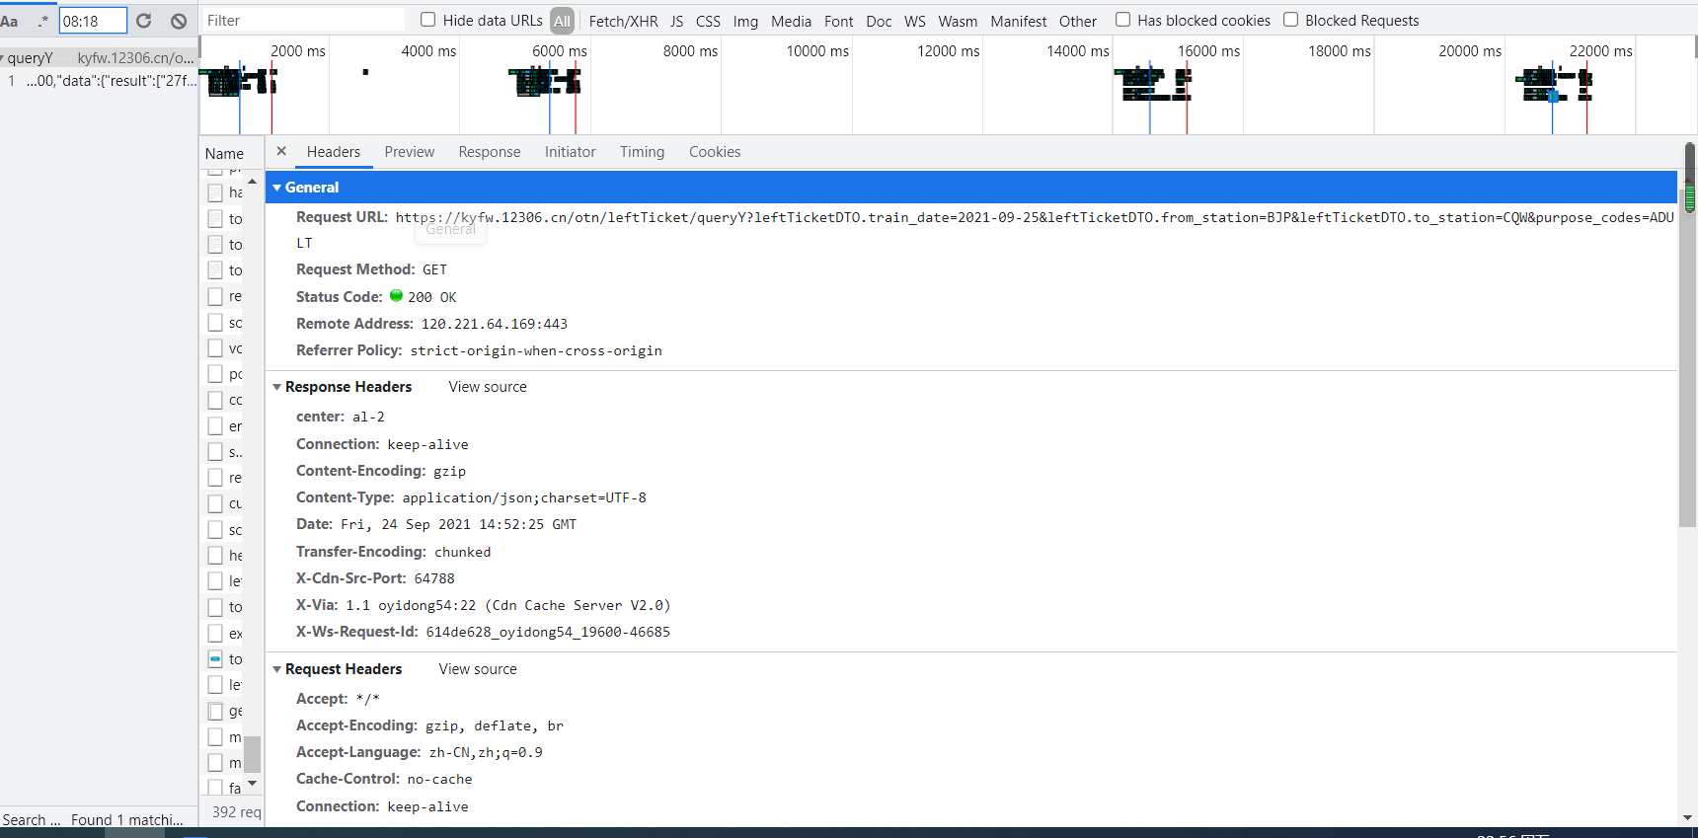This screenshot has height=838, width=1698.
Task: Click the green status code indicator dot
Action: click(396, 296)
